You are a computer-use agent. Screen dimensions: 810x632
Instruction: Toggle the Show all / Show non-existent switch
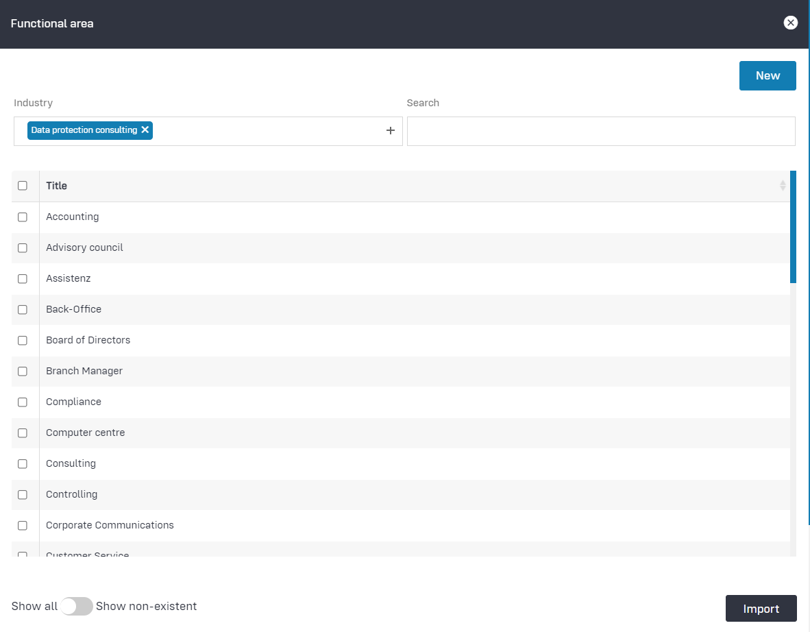(x=76, y=607)
